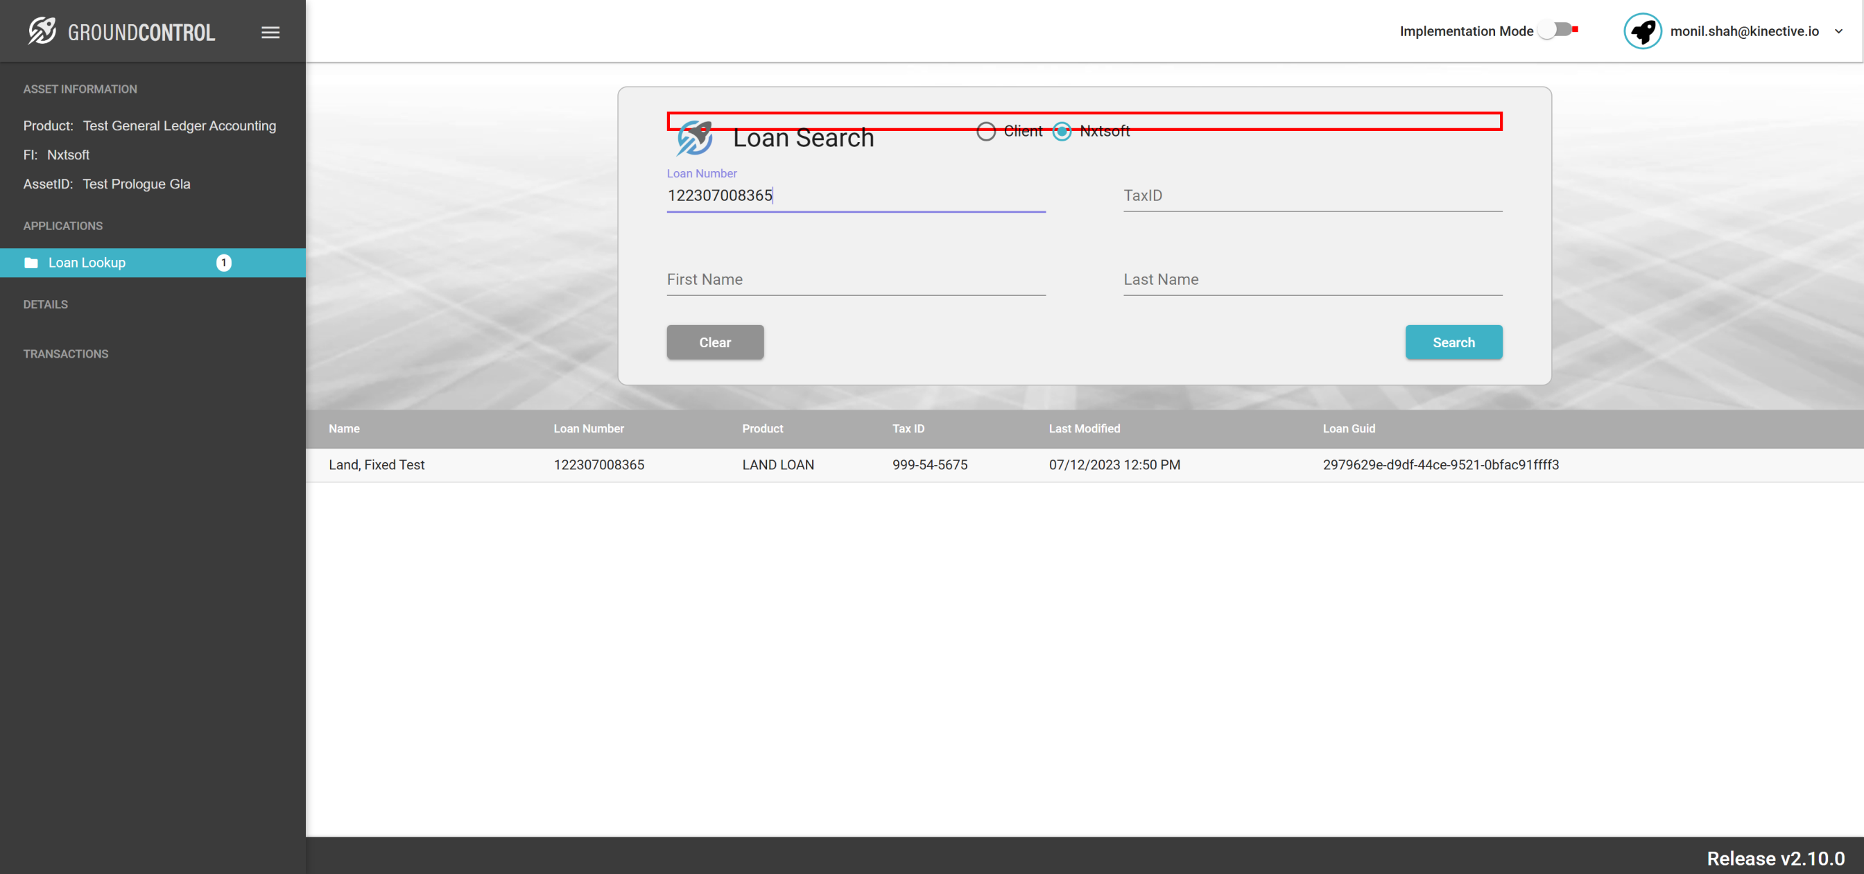This screenshot has height=874, width=1864.
Task: Click the Loan Lookup folder icon
Action: [x=31, y=263]
